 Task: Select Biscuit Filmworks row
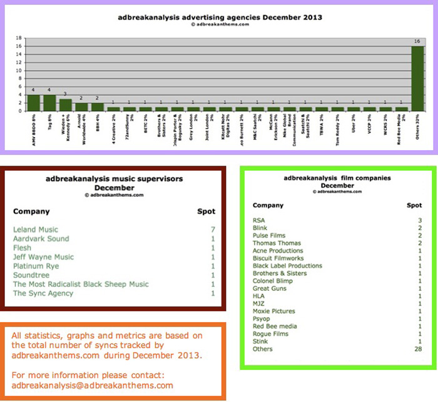(x=337, y=258)
